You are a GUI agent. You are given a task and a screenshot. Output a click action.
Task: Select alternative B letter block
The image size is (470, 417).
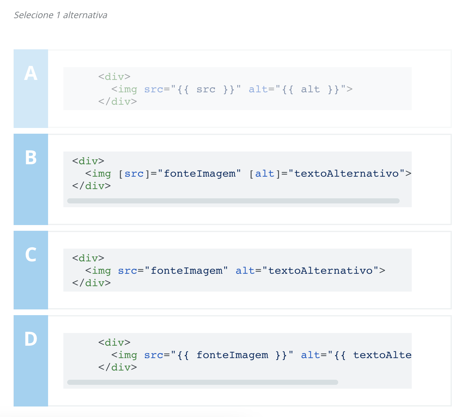(31, 179)
